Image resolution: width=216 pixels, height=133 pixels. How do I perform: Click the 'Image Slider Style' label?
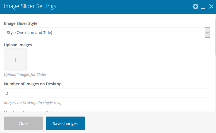pyautogui.click(x=21, y=23)
